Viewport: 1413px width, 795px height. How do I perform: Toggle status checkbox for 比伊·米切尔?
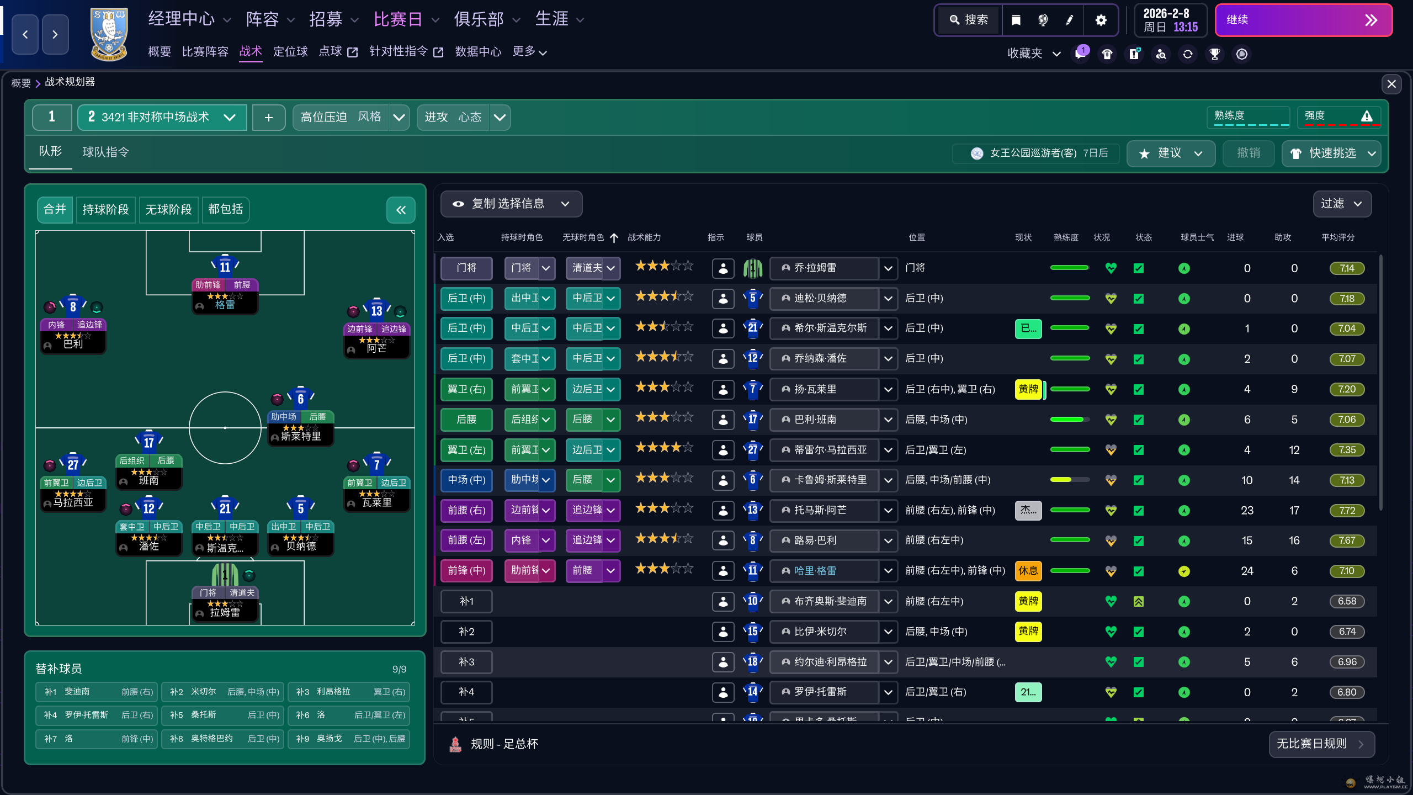coord(1138,632)
